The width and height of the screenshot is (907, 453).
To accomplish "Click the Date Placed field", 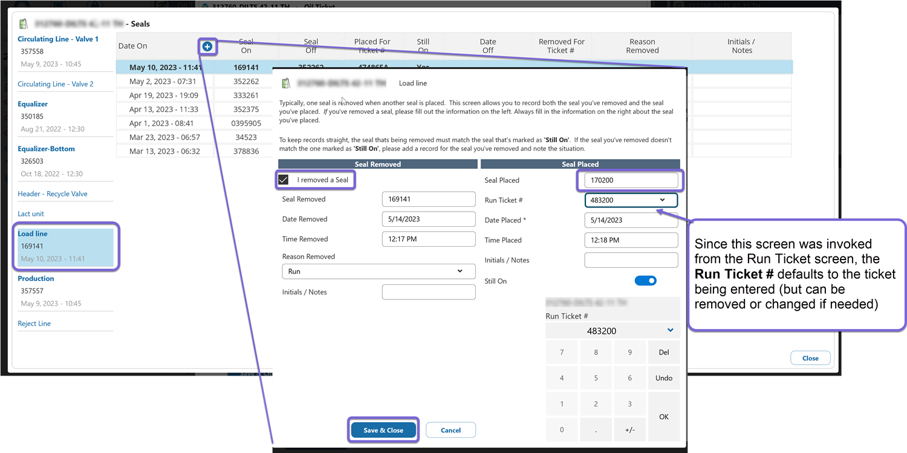I will coord(631,220).
